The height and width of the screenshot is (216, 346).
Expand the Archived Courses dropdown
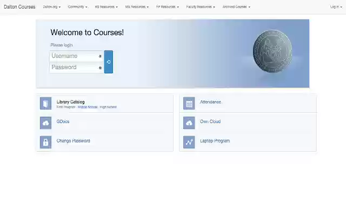point(236,7)
